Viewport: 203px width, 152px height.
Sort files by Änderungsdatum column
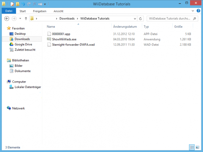click(125, 27)
